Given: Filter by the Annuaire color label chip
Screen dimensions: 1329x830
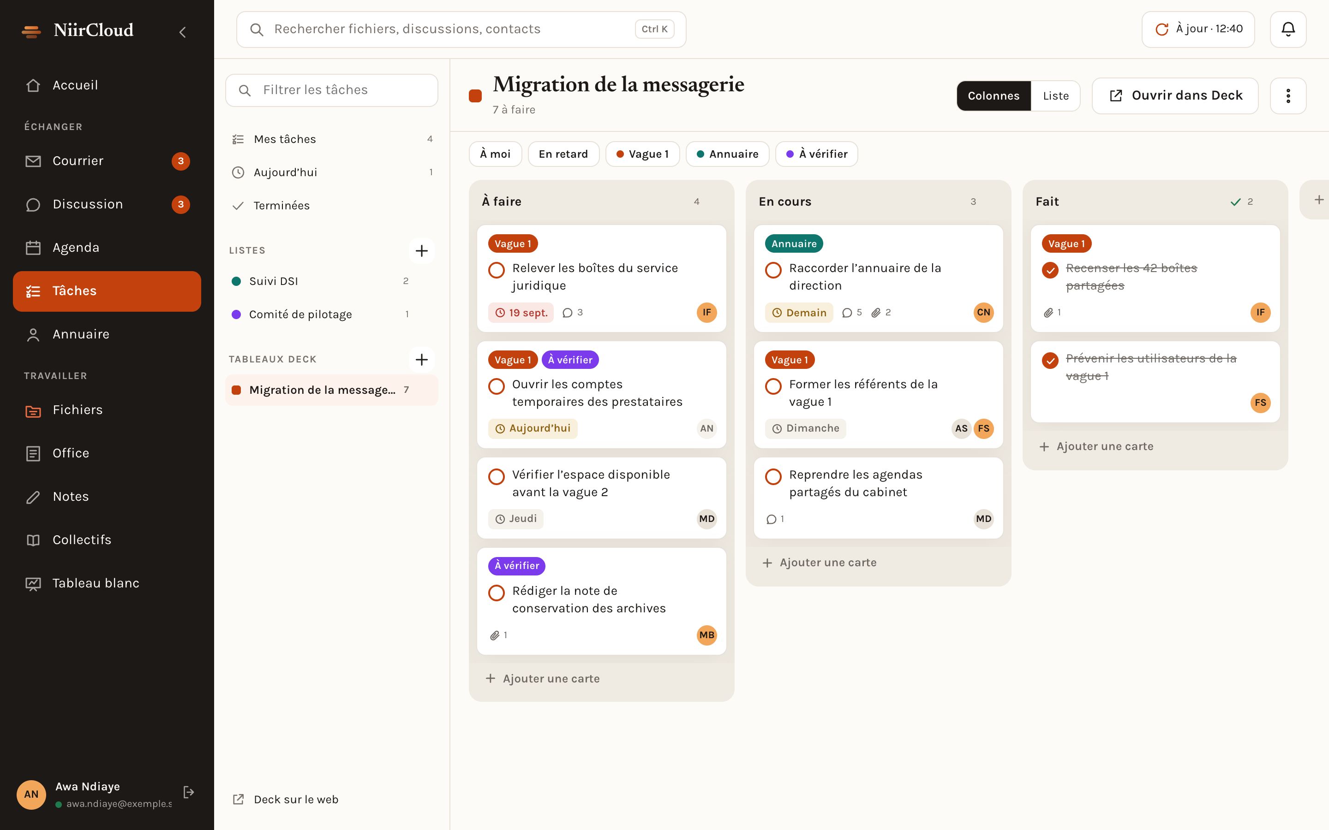Looking at the screenshot, I should tap(727, 154).
